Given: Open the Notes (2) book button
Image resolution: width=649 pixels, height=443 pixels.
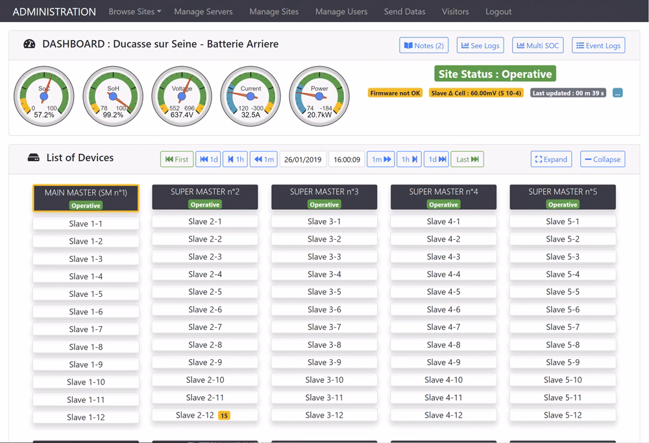Looking at the screenshot, I should click(424, 45).
